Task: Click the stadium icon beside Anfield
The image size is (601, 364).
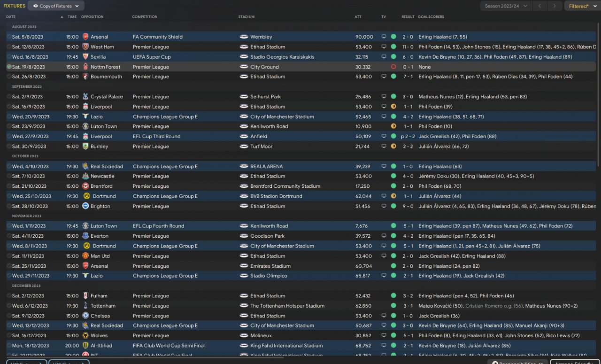Action: point(243,137)
